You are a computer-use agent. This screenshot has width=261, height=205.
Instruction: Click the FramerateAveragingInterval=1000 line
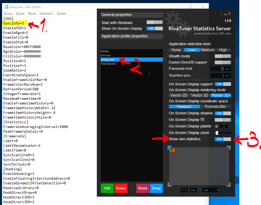(35, 127)
